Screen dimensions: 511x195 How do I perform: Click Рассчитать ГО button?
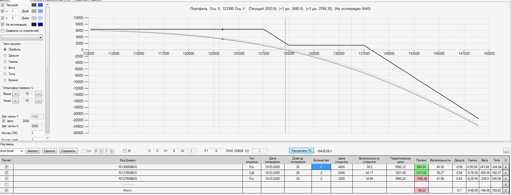click(x=301, y=151)
